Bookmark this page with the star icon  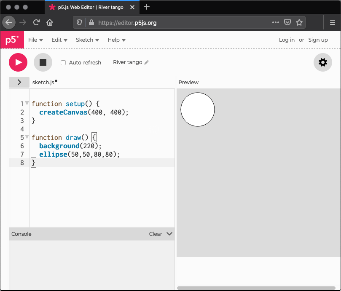pos(299,22)
